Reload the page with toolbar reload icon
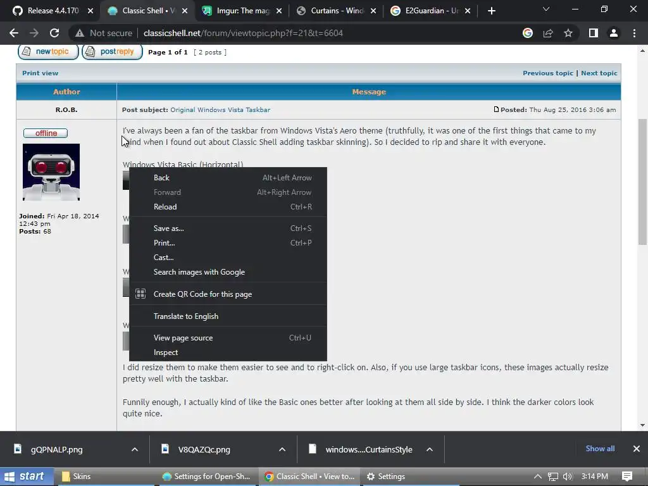The image size is (648, 486). pyautogui.click(x=54, y=33)
